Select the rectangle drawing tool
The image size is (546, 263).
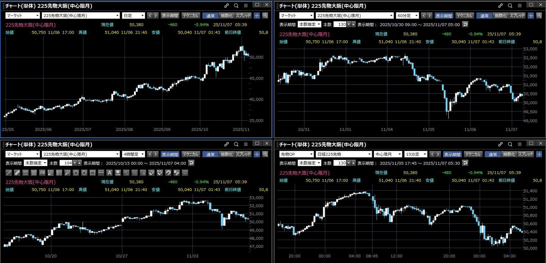pyautogui.click(x=92, y=173)
